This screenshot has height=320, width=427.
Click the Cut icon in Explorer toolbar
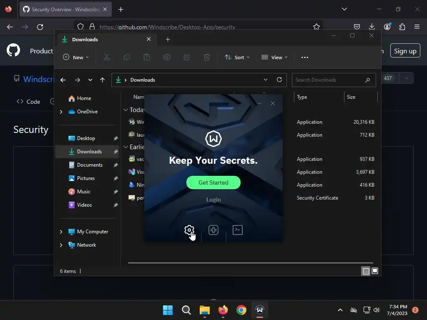click(106, 57)
